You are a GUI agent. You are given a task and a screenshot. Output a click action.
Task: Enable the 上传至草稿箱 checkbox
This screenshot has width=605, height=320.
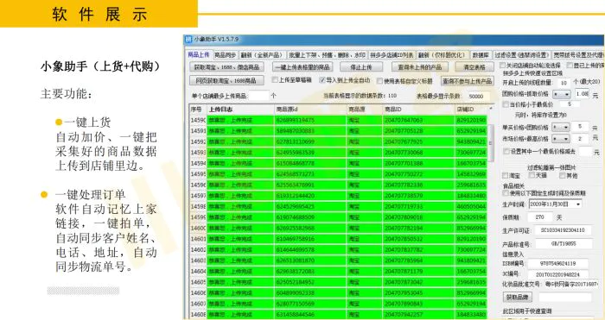(274, 79)
